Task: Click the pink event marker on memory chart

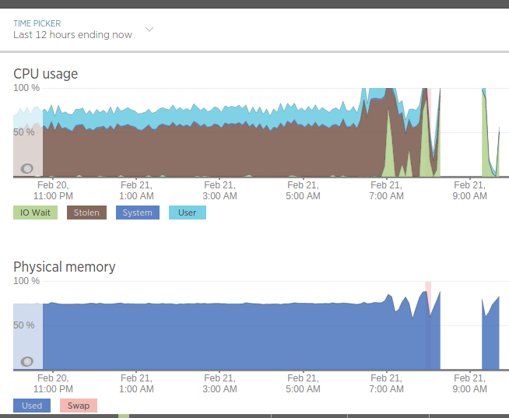Action: [x=428, y=299]
